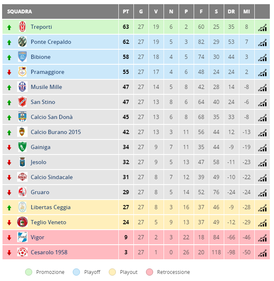Sort by the DR column header

click(231, 12)
